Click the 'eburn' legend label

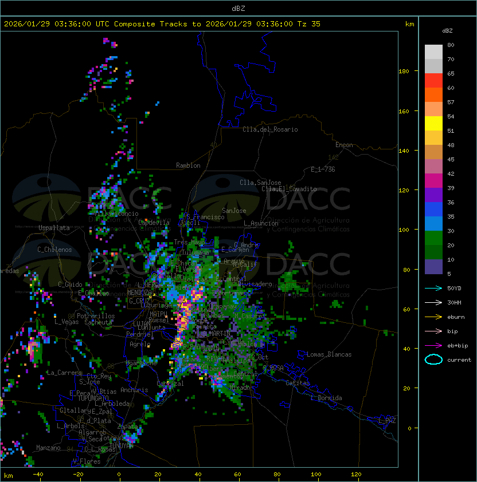point(456,317)
